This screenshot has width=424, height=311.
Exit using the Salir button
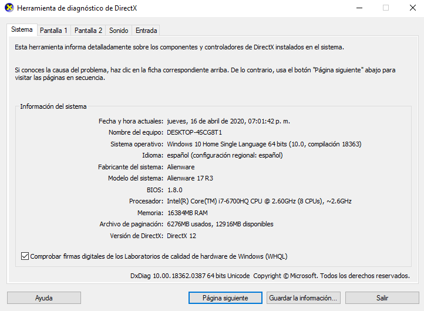(x=382, y=297)
